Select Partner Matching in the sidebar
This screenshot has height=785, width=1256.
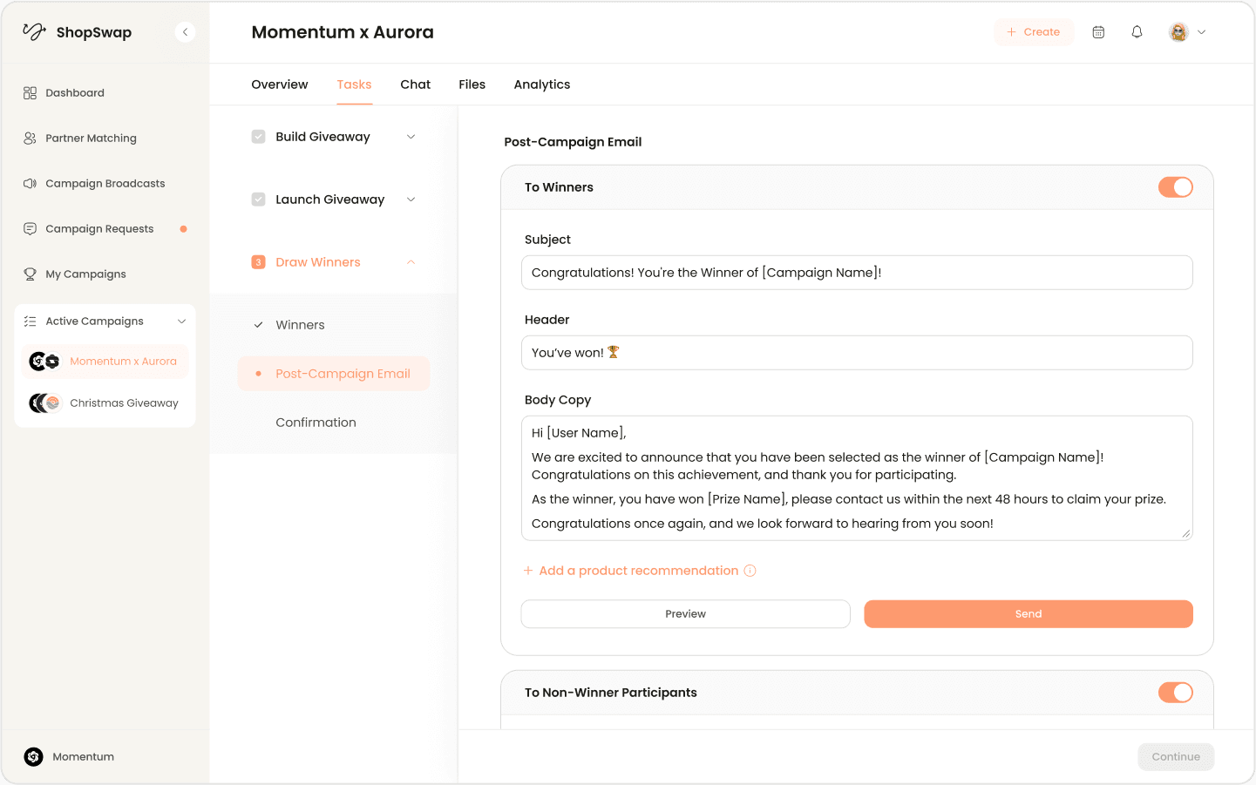[x=91, y=138]
